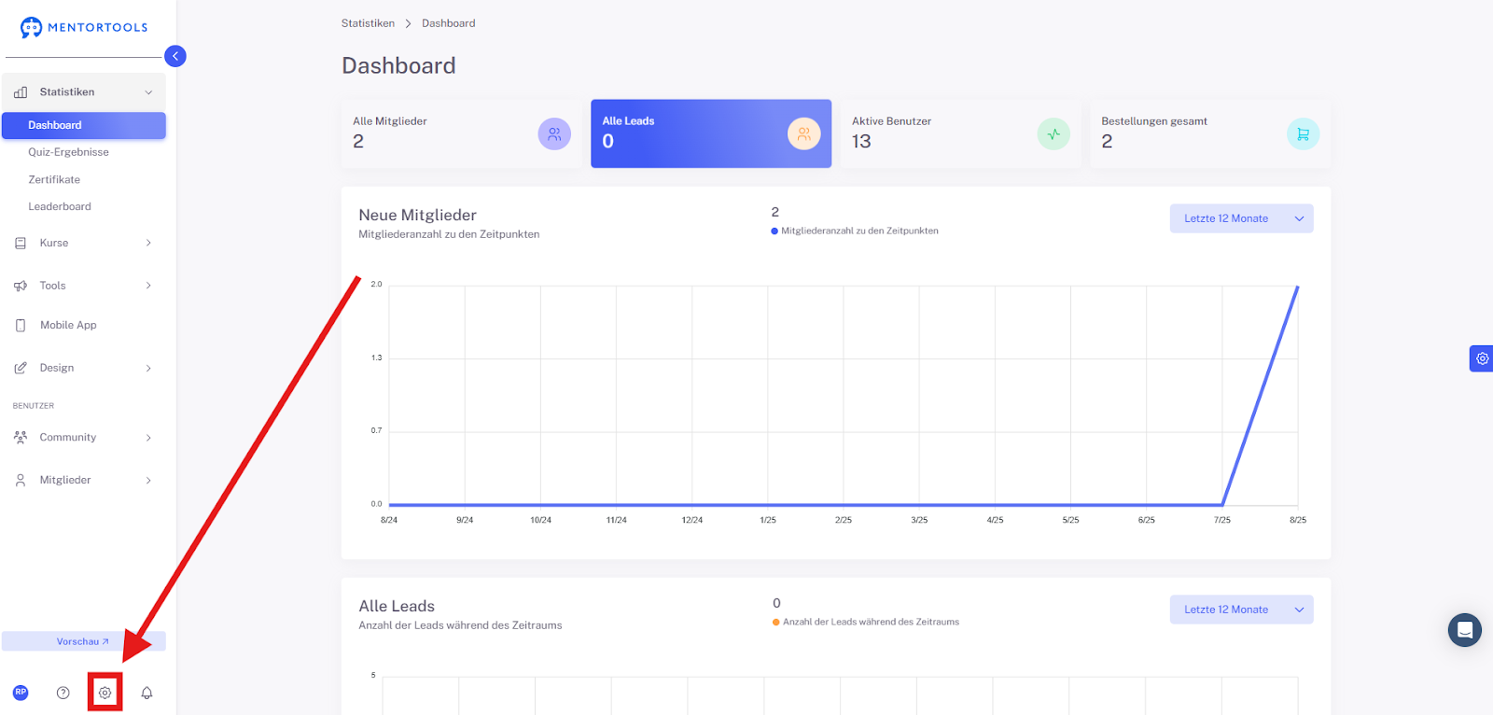The image size is (1493, 715).
Task: Open the RP user profile avatar
Action: tap(21, 693)
